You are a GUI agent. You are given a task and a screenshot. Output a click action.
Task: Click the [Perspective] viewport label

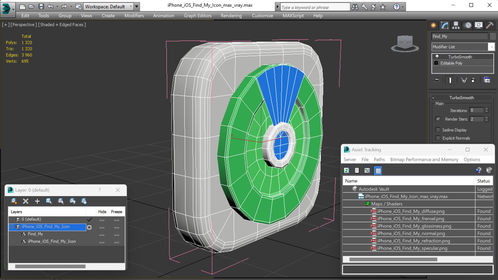(x=24, y=25)
